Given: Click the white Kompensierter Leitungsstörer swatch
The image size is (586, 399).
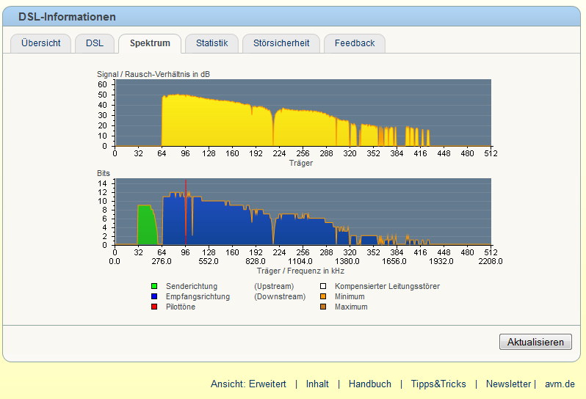Looking at the screenshot, I should point(323,286).
